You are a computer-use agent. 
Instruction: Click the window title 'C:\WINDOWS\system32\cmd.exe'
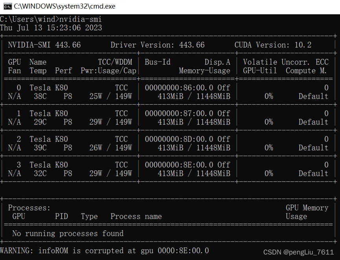point(64,6)
